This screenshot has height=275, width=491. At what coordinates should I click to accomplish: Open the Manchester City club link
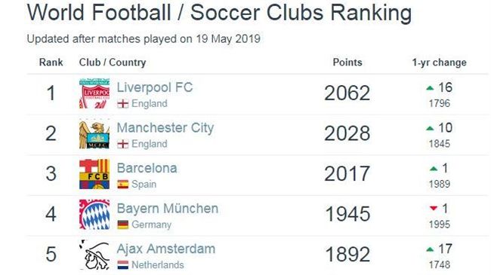point(165,128)
